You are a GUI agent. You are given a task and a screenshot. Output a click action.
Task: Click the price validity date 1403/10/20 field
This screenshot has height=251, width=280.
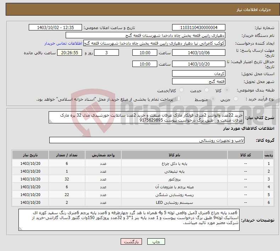tap(199, 64)
